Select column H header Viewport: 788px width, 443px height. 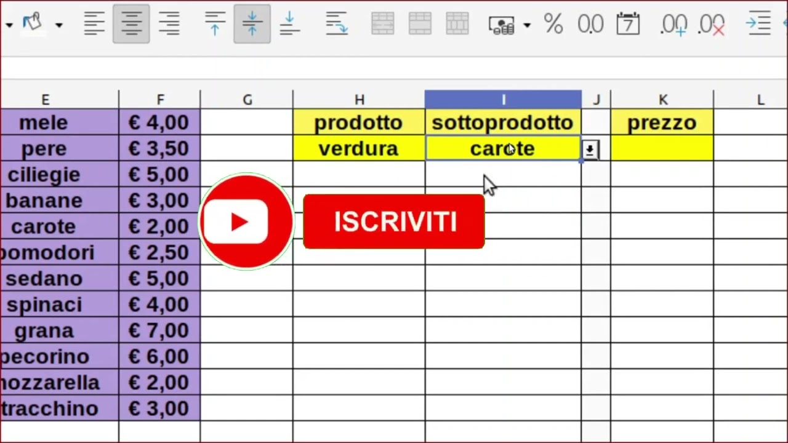click(359, 99)
